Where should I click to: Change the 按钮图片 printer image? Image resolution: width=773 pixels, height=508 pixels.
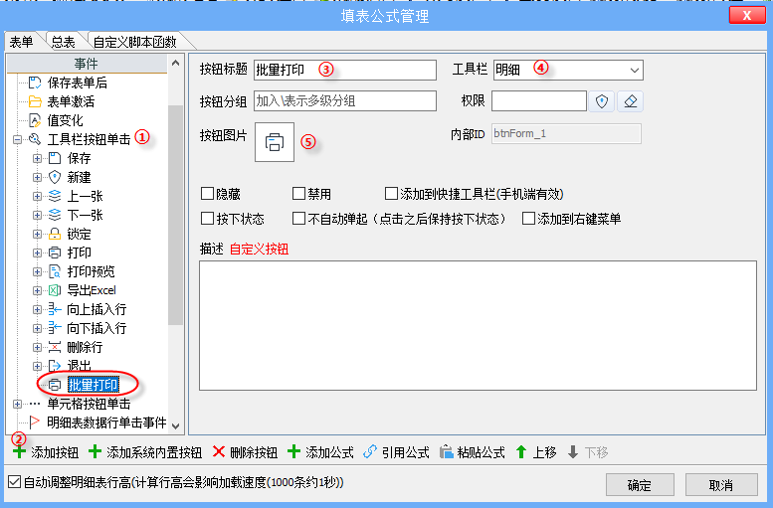[x=275, y=142]
